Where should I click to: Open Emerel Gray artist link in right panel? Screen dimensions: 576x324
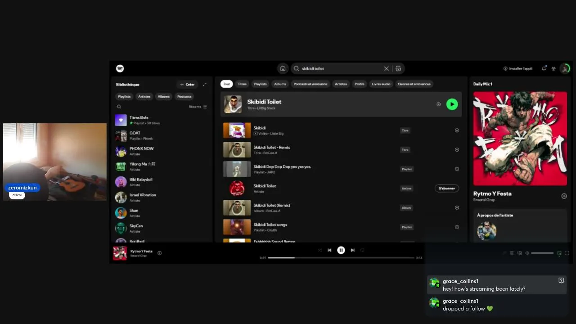(484, 200)
